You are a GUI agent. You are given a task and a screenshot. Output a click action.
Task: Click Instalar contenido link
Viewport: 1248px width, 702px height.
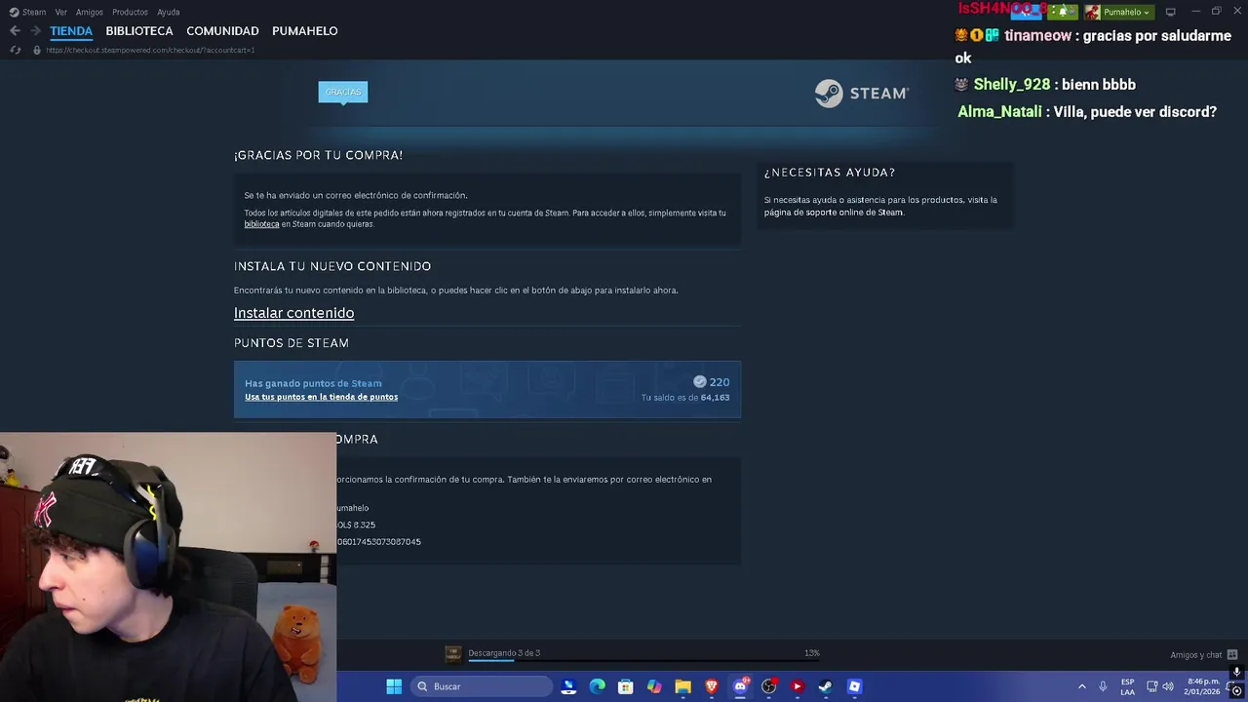[293, 313]
